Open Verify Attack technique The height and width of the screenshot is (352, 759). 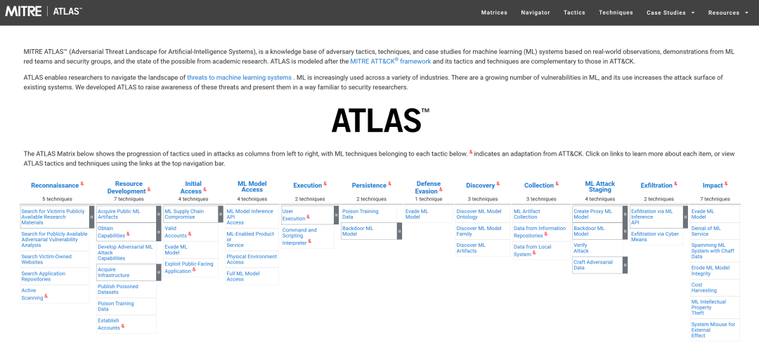click(581, 248)
